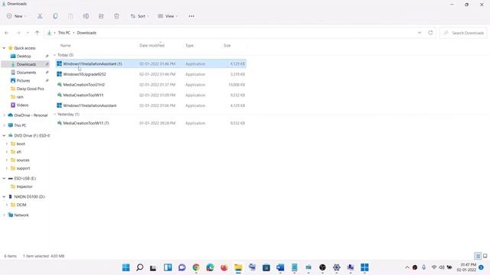The image size is (490, 275).
Task: Click the Copy icon in toolbar
Action: [55, 16]
